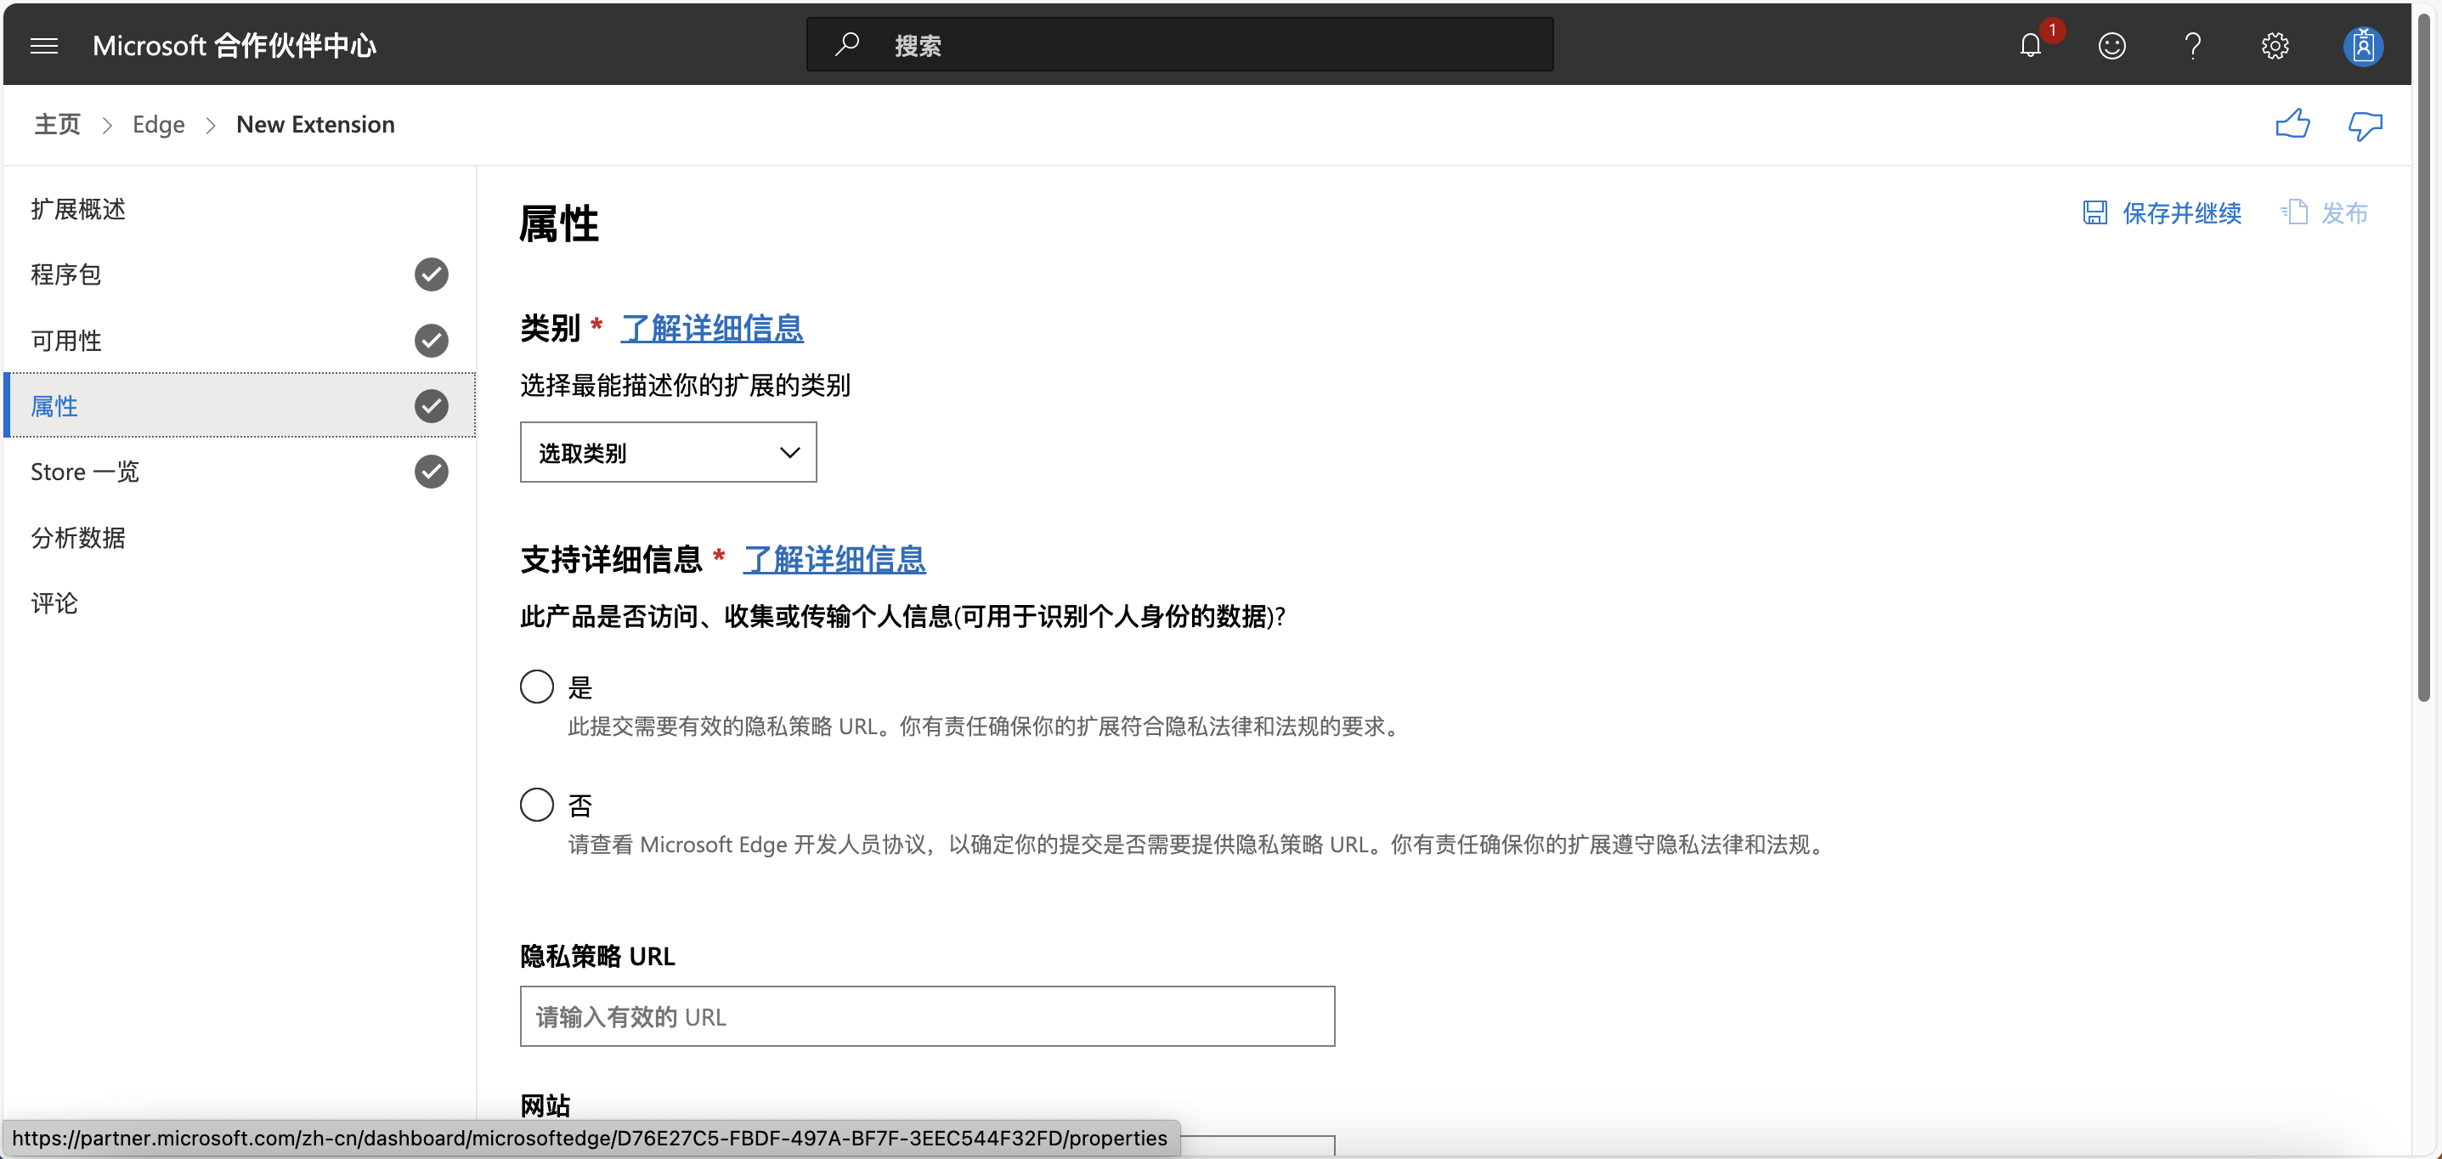Open settings gear icon
Viewport: 2442px width, 1159px height.
[x=2275, y=46]
